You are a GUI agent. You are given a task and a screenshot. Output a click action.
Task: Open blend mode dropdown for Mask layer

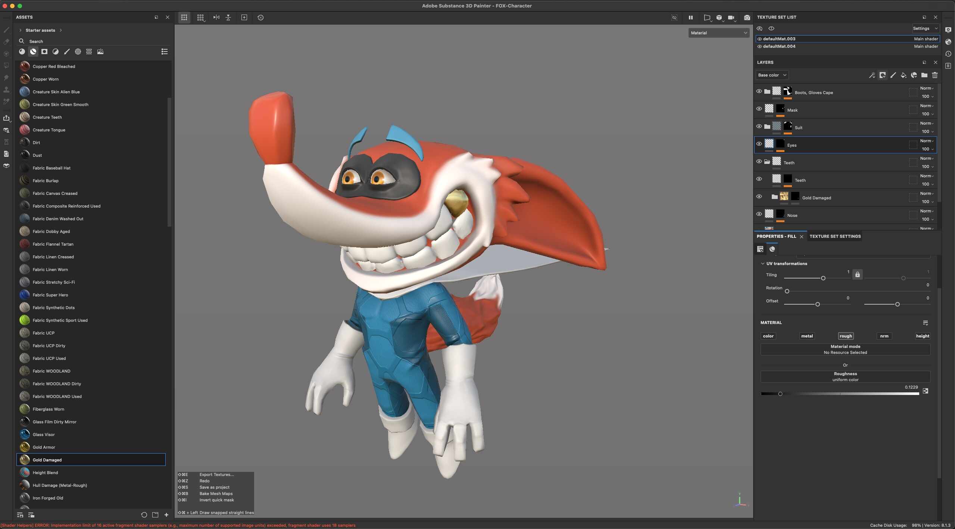[927, 106]
